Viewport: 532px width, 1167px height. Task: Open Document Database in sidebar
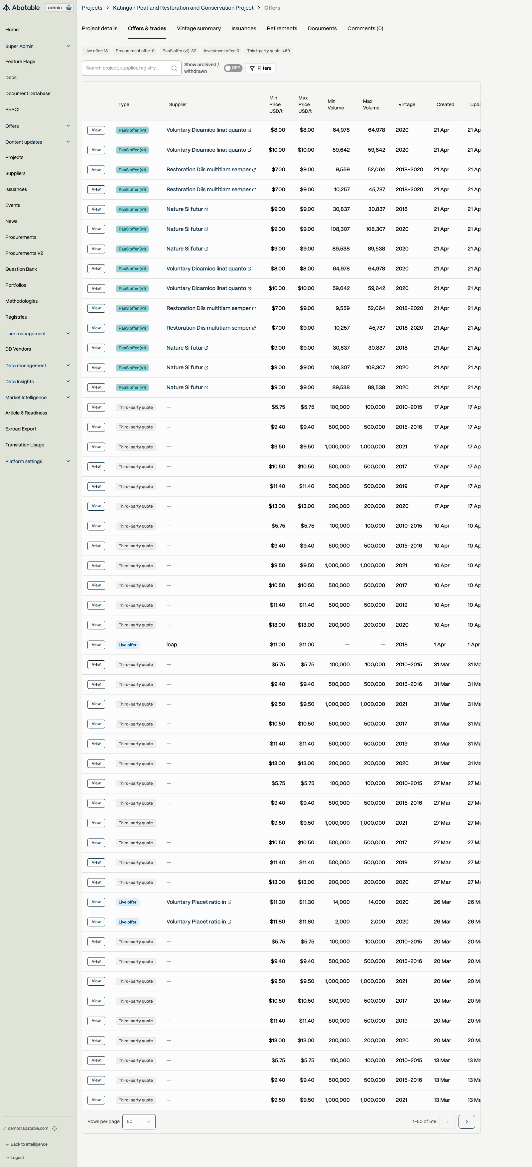coord(28,94)
